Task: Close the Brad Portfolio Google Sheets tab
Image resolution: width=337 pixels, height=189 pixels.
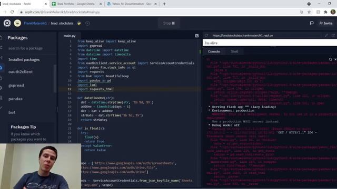Action: [x=101, y=4]
